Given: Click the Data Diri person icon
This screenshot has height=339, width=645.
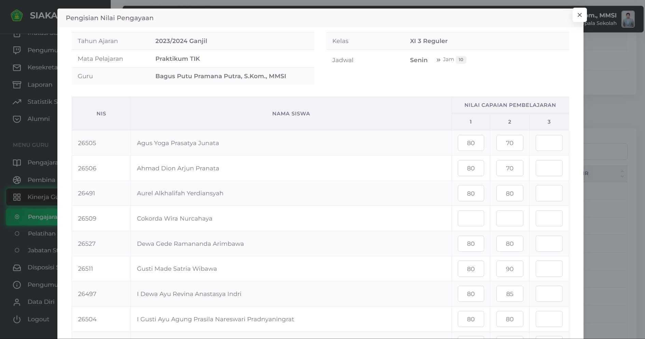Looking at the screenshot, I should 17,302.
